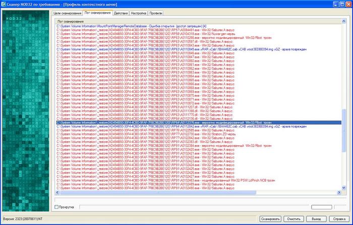This screenshot has width=353, height=225.
Task: Open help with the Справка button
Action: pyautogui.click(x=339, y=218)
